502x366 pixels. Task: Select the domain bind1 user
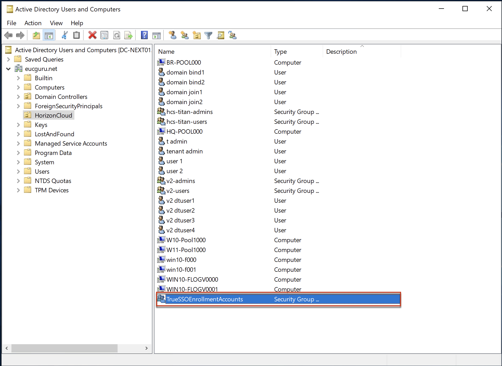[x=185, y=72]
